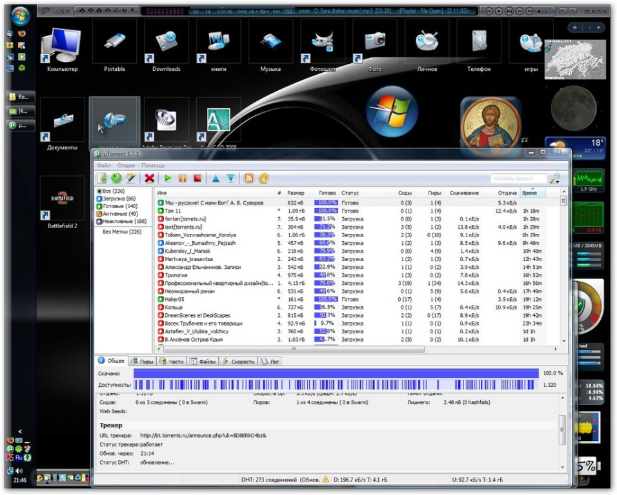Switch to the Лог tab
This screenshot has height=495, width=617.
pyautogui.click(x=270, y=362)
